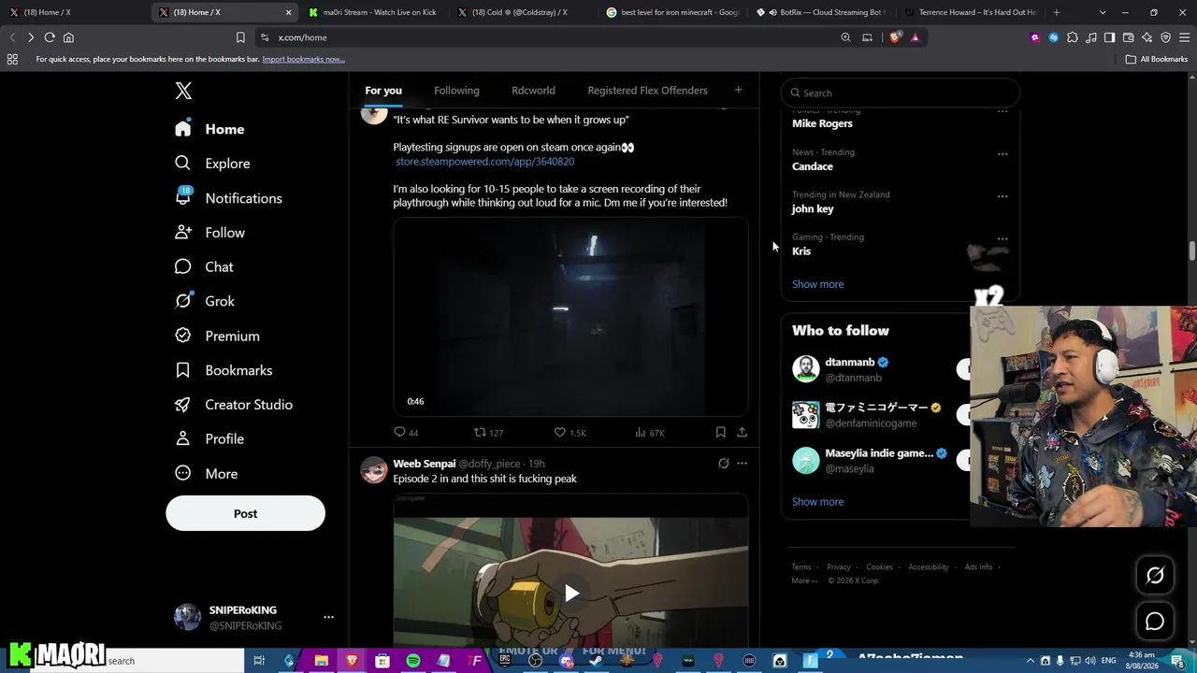Open the More menu in the sidebar
1197x673 pixels.
tap(206, 474)
